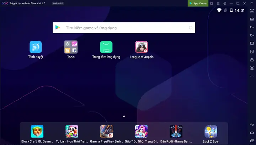Open the App Center button
256x145 pixels.
coord(198,3)
